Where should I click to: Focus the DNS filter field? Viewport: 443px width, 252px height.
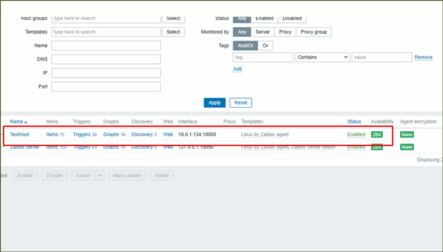pos(106,59)
